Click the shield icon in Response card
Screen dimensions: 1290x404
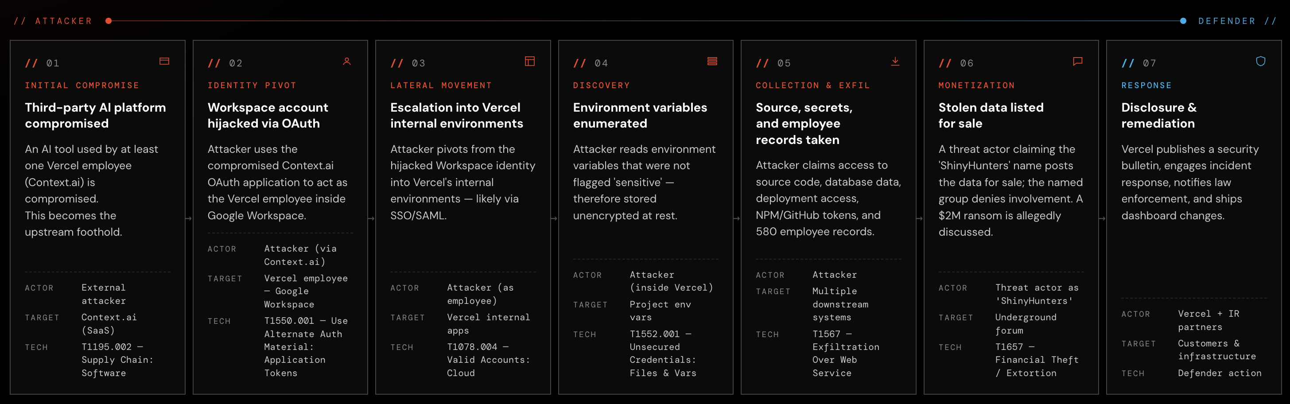(1260, 61)
